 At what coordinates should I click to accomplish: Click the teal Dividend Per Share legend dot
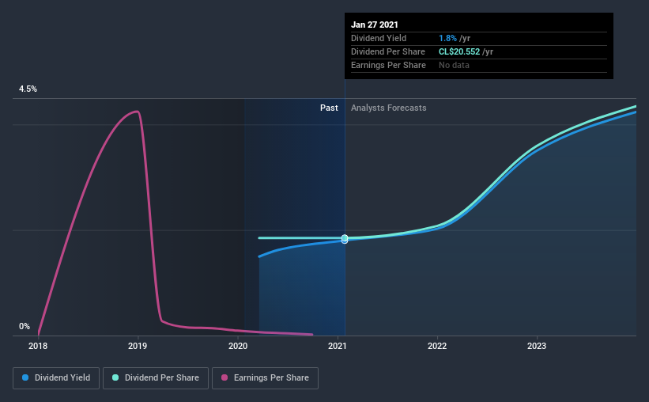pyautogui.click(x=115, y=377)
